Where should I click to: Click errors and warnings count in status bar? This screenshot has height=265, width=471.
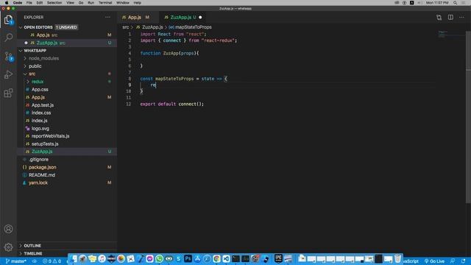pyautogui.click(x=52, y=261)
